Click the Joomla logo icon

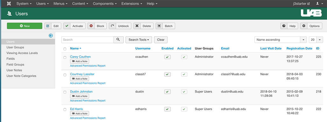(x=9, y=4)
